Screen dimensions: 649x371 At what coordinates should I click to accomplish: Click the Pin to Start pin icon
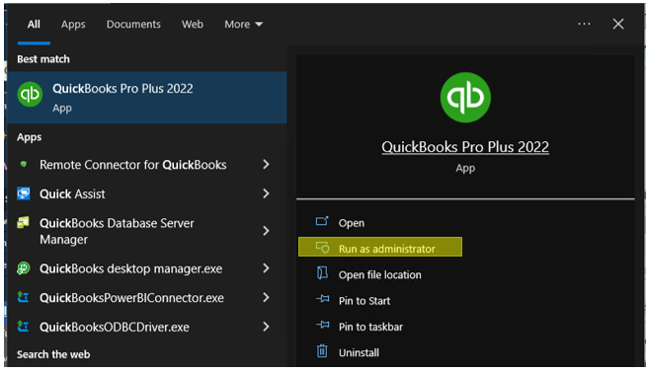coord(323,299)
